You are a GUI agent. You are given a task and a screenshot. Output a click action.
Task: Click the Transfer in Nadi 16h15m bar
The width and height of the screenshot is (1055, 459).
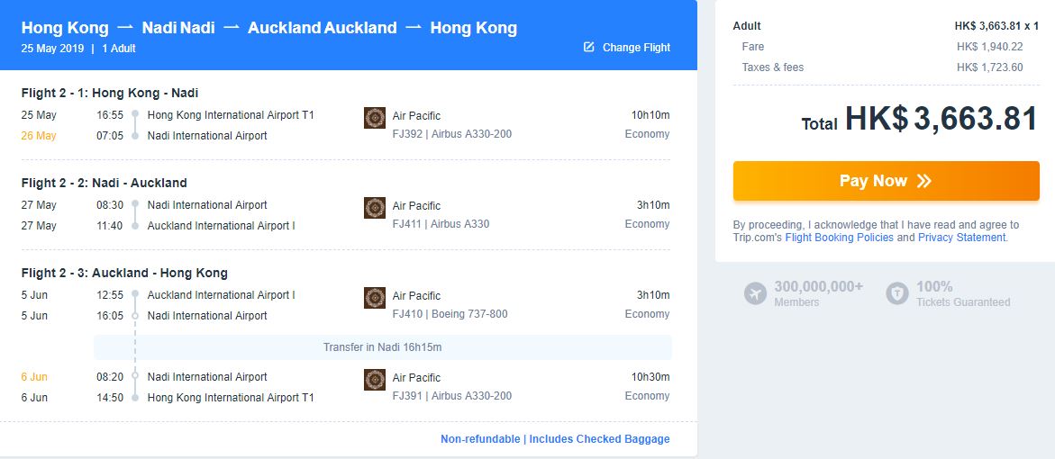click(x=382, y=347)
